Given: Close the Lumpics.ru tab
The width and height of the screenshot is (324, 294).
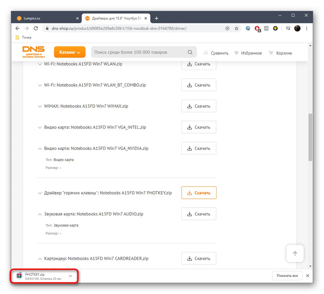Looking at the screenshot, I should click(x=77, y=18).
